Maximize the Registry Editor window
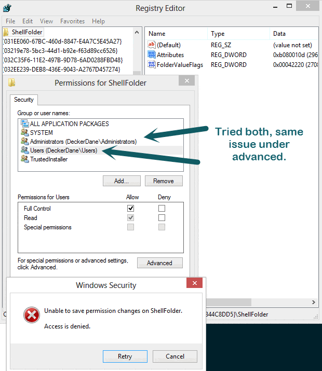The height and width of the screenshot is (371, 322). pyautogui.click(x=289, y=6)
